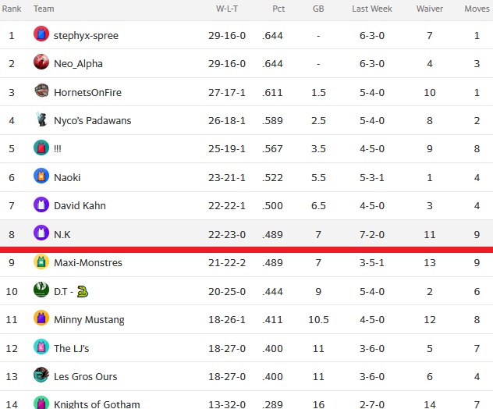Click the W-L-T column header
The width and height of the screenshot is (493, 409).
pos(227,9)
